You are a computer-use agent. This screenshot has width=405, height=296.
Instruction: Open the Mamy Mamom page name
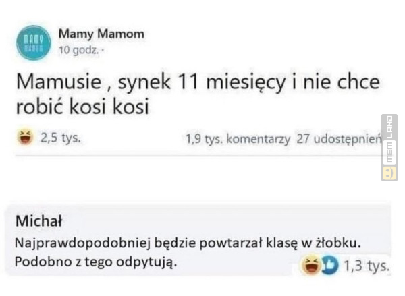pyautogui.click(x=101, y=34)
